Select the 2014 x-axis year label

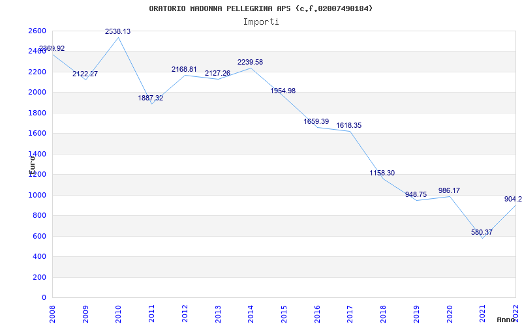click(x=251, y=314)
